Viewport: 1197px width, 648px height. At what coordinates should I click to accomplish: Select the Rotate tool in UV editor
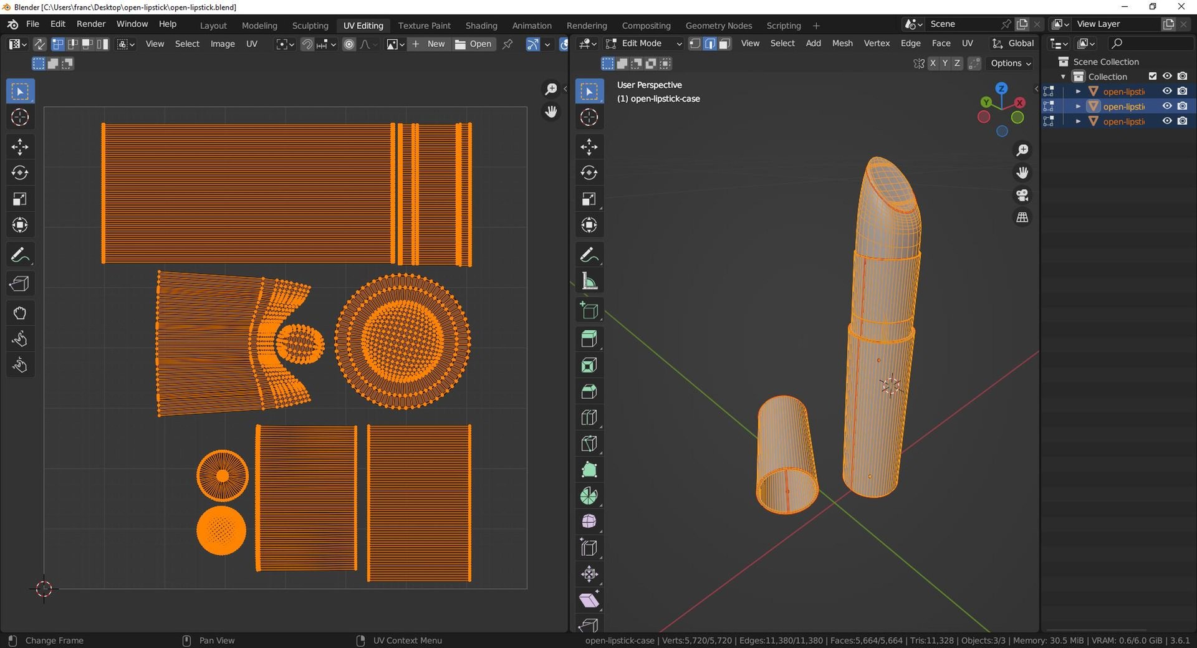19,173
